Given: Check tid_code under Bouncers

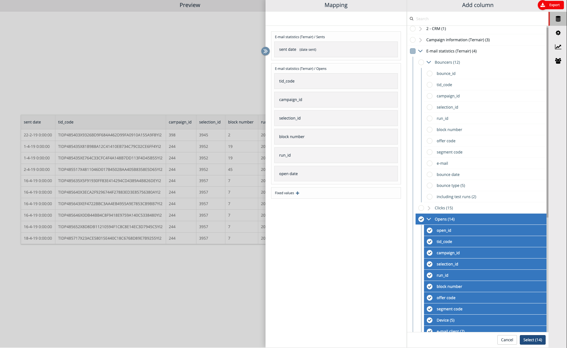Looking at the screenshot, I should pyautogui.click(x=430, y=85).
